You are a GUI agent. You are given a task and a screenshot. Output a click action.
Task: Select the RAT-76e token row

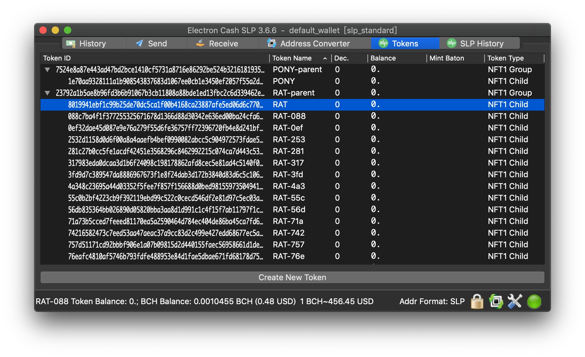pos(292,257)
